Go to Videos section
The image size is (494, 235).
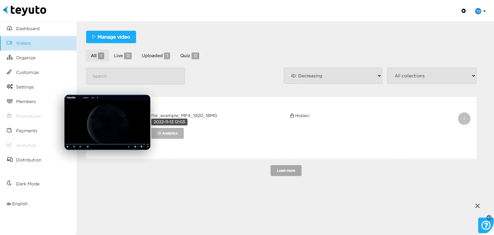pyautogui.click(x=38, y=43)
